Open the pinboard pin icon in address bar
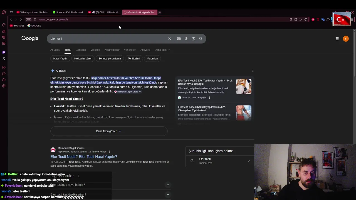 pyautogui.click(x=291, y=19)
